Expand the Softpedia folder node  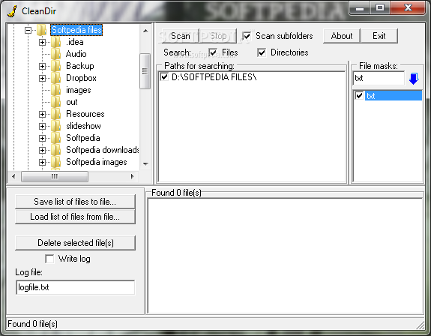click(x=42, y=138)
